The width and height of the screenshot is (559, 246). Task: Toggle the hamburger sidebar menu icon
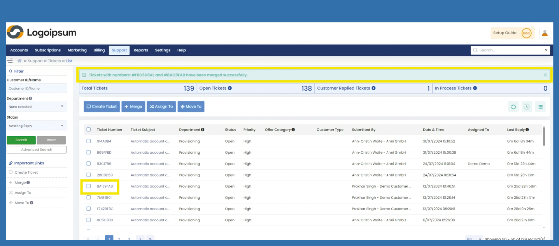tap(10, 61)
